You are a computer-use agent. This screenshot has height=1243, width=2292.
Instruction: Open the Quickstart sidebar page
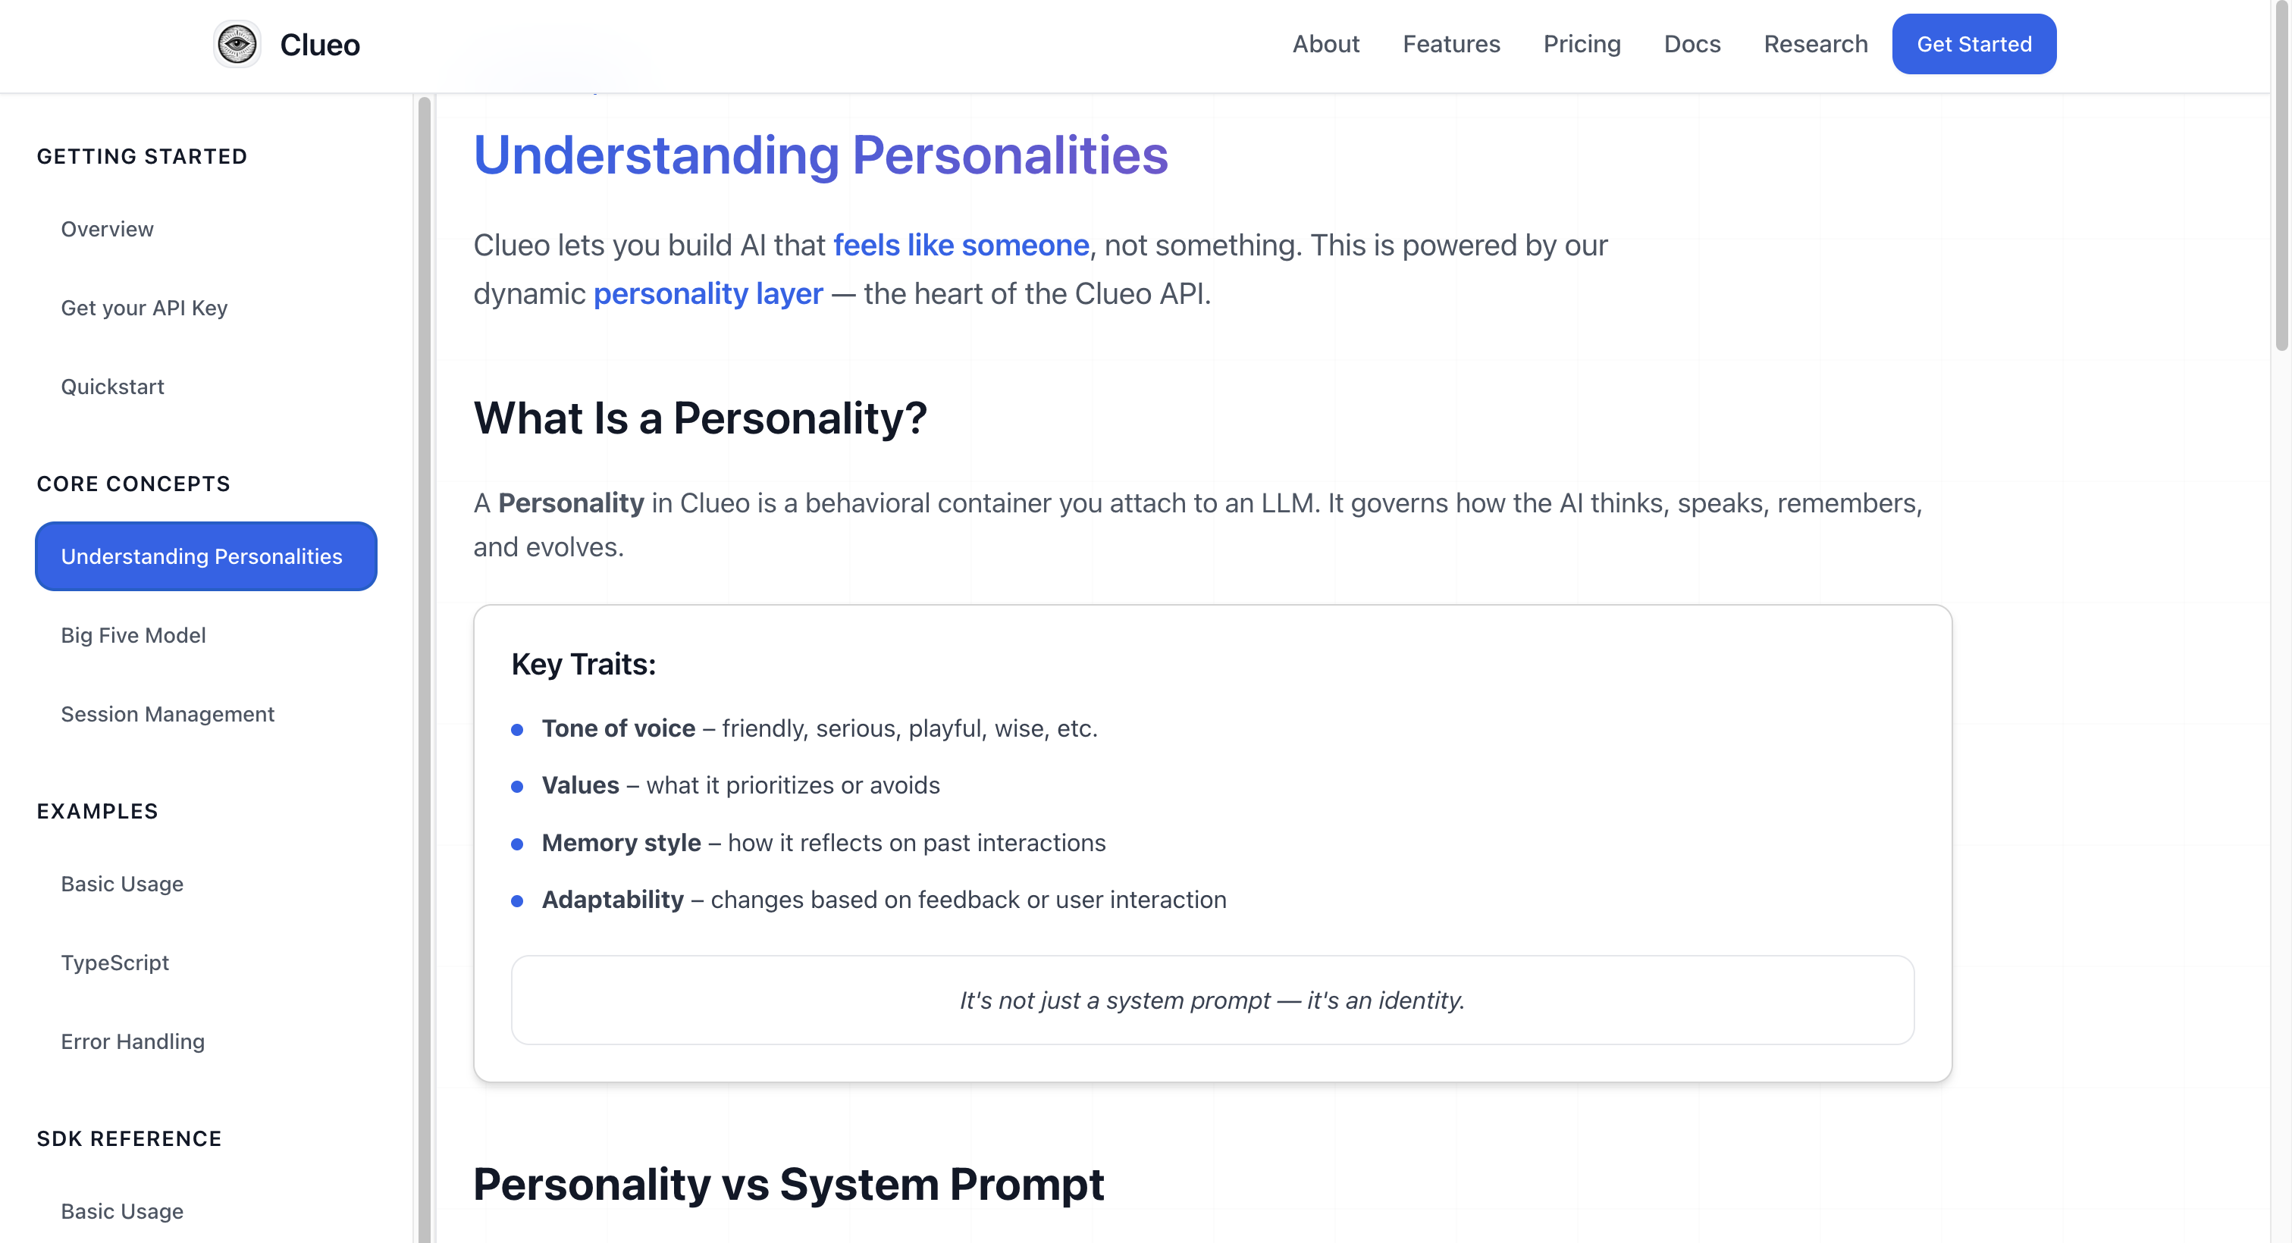112,387
